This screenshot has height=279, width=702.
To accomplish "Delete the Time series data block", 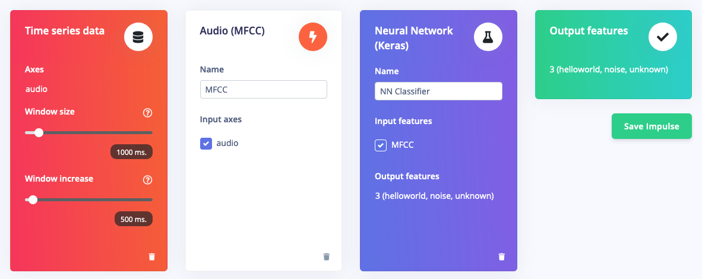I will 152,256.
